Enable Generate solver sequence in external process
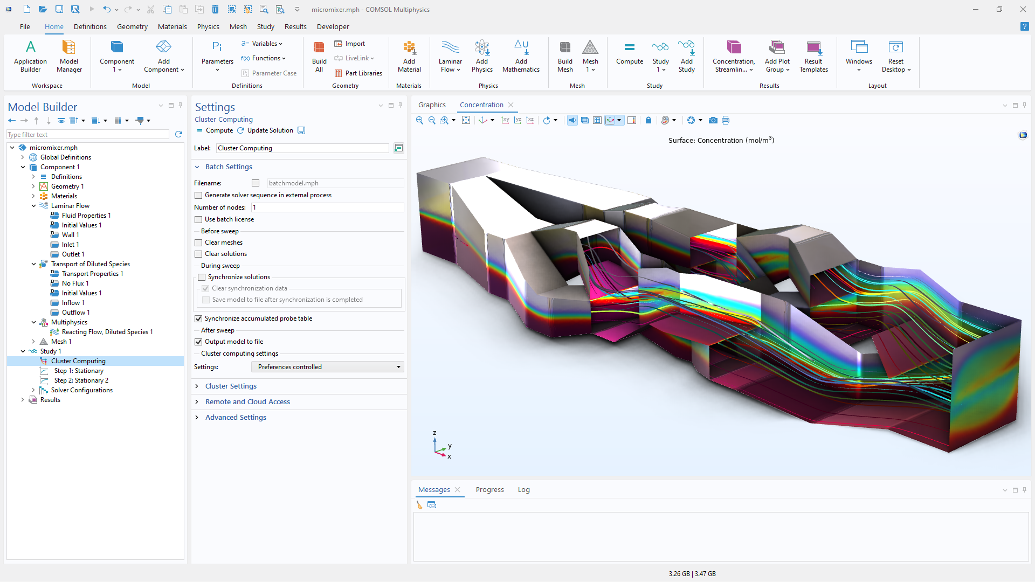The image size is (1035, 582). [198, 195]
